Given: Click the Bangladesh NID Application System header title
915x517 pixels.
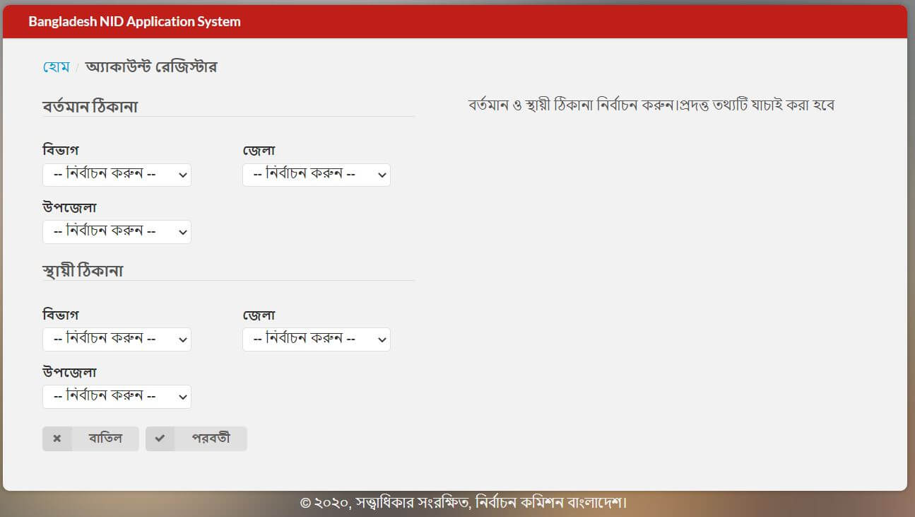Looking at the screenshot, I should [x=134, y=21].
